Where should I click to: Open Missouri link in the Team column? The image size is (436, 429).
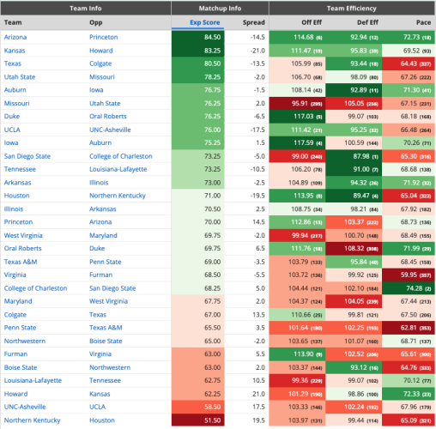(16, 103)
